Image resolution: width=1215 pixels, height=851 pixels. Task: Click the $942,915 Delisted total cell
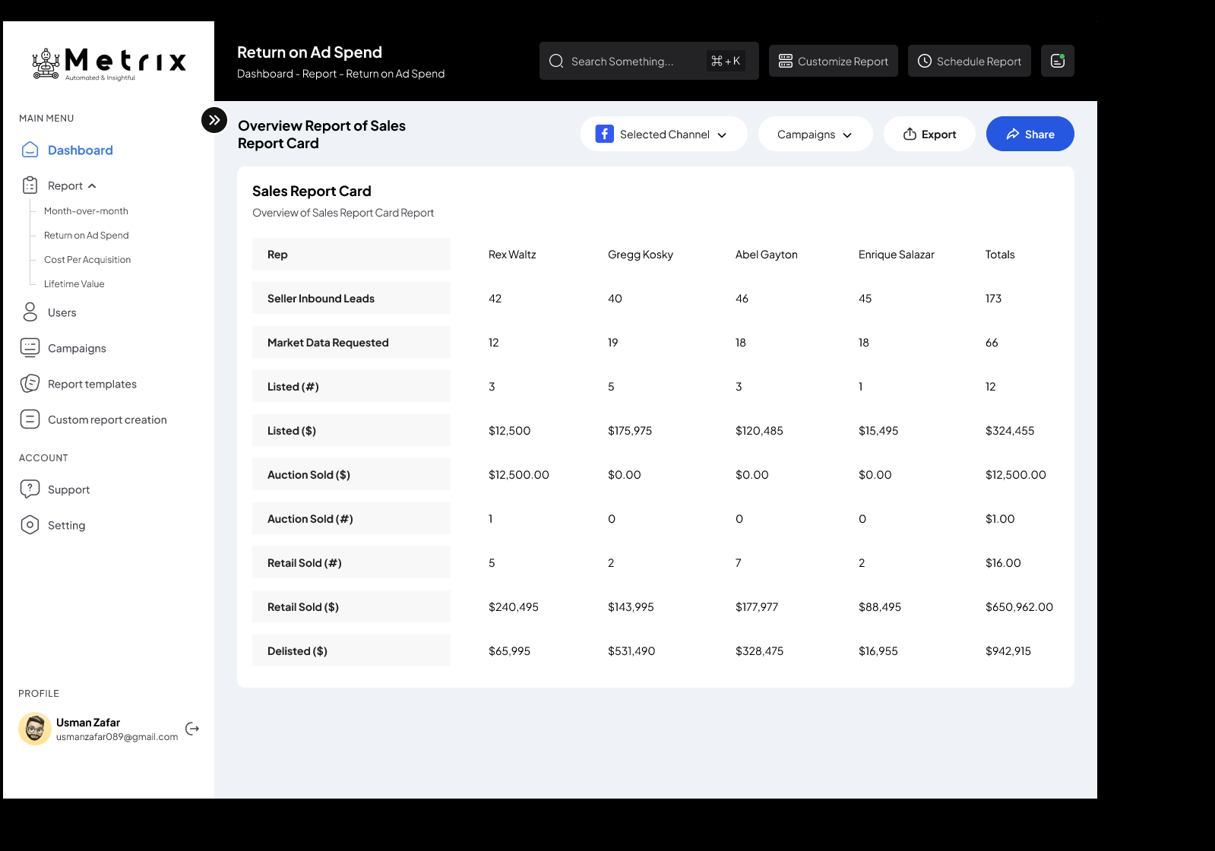[1008, 650]
